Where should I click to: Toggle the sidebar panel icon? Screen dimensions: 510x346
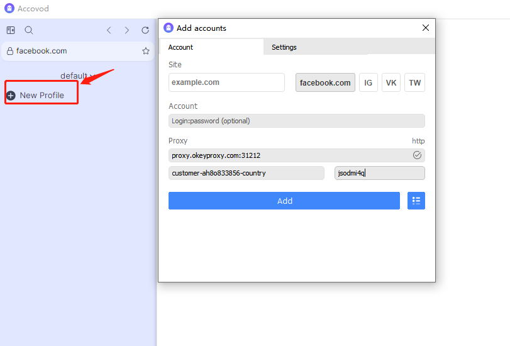pyautogui.click(x=11, y=30)
